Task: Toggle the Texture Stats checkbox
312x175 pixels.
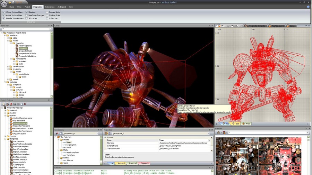Action: 47,12
